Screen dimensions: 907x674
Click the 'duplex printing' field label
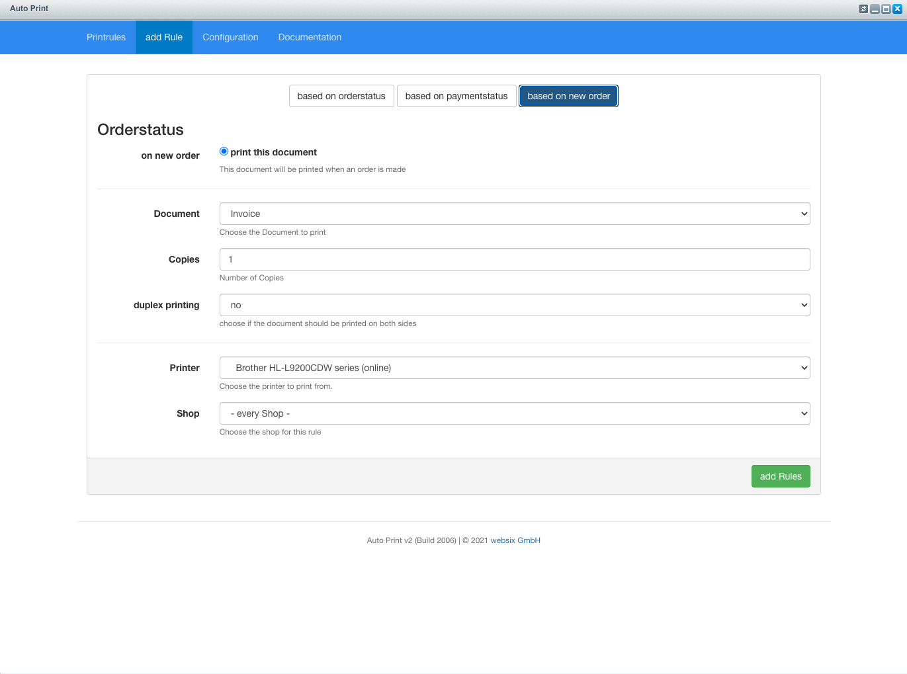(166, 305)
